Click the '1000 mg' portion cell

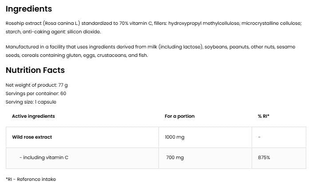[174, 137]
